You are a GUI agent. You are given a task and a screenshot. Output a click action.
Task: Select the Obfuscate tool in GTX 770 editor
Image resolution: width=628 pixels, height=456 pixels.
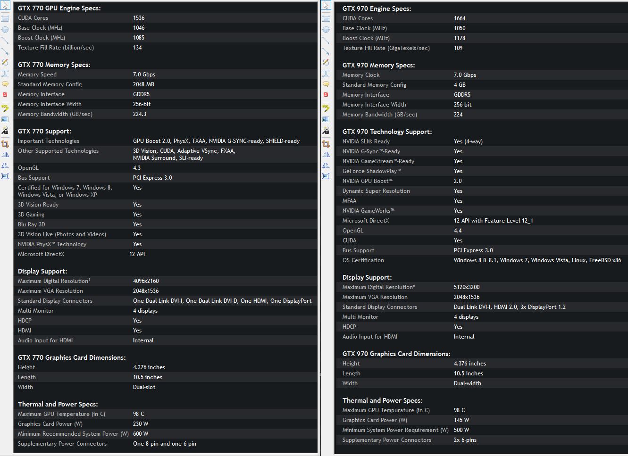click(x=5, y=119)
